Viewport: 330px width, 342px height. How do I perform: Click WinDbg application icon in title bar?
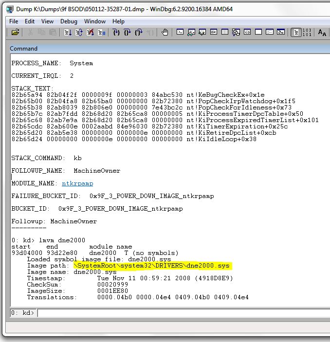10,9
